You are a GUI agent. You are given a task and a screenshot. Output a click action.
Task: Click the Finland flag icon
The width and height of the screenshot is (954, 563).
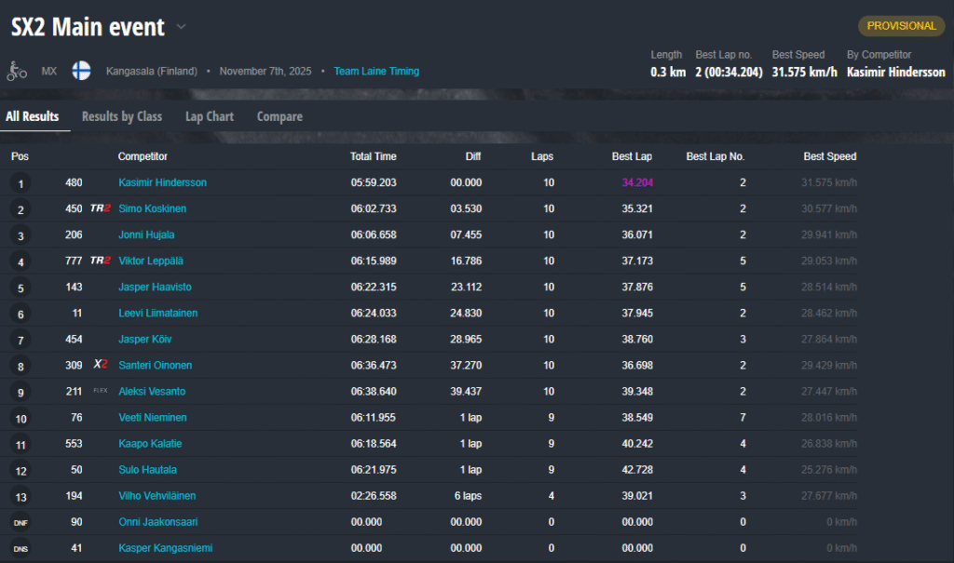click(81, 71)
